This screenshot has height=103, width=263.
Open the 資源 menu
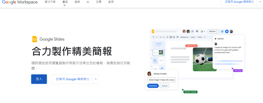(111, 2)
